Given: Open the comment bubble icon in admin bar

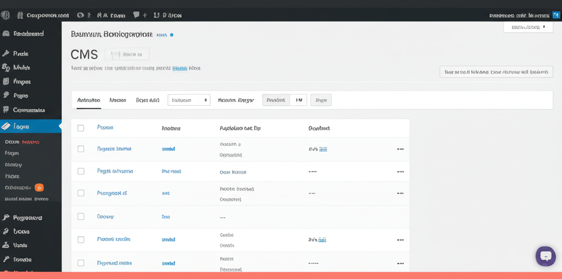Looking at the screenshot, I should 136,15.
